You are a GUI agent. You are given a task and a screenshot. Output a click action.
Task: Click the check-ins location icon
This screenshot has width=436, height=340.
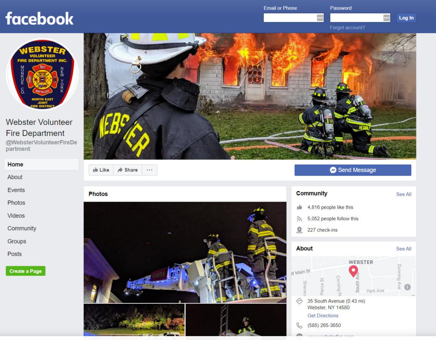point(299,230)
